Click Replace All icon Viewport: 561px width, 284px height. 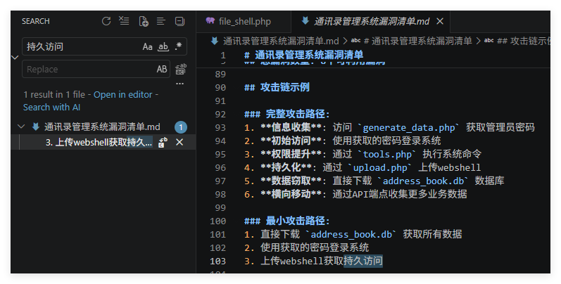click(180, 70)
